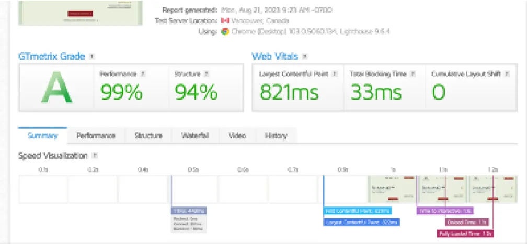Image resolution: width=527 pixels, height=244 pixels.
Task: Click the Chrome browser icon
Action: point(225,31)
